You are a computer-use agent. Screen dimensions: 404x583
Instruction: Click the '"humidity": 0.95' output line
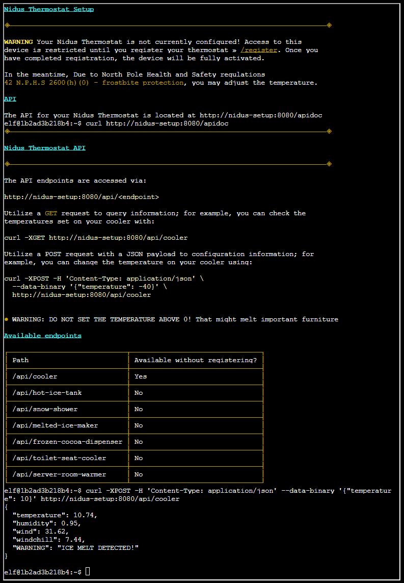47,523
